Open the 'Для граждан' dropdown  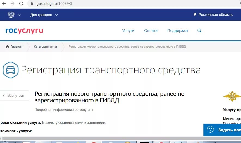44,15
